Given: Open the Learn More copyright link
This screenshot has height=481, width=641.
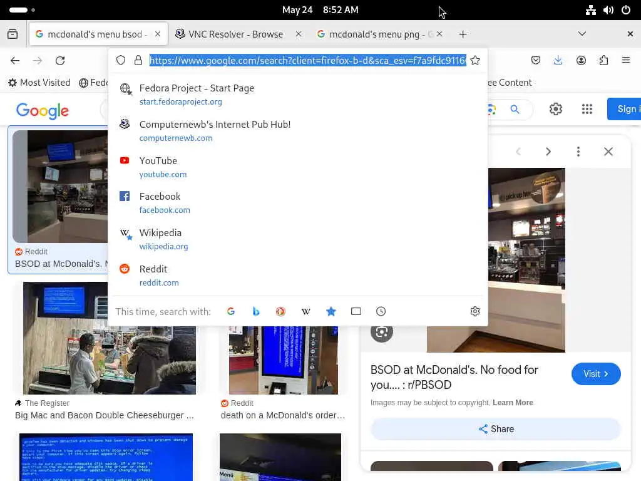Looking at the screenshot, I should pos(513,403).
